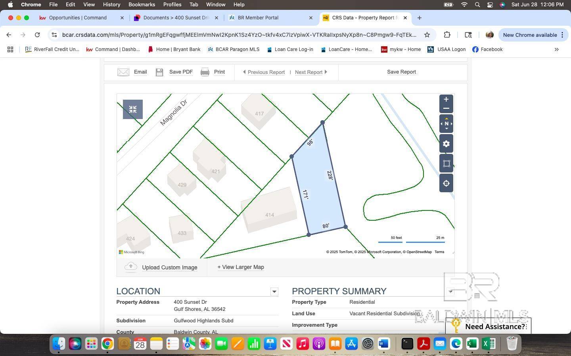The image size is (571, 356).
Task: Open the Bookmarks menu
Action: [x=142, y=5]
